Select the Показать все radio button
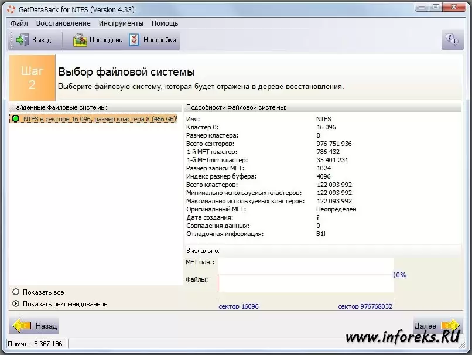The width and height of the screenshot is (472, 355). (x=16, y=292)
